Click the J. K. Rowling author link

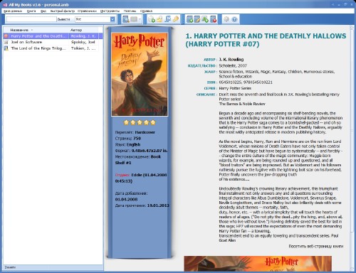point(231,60)
